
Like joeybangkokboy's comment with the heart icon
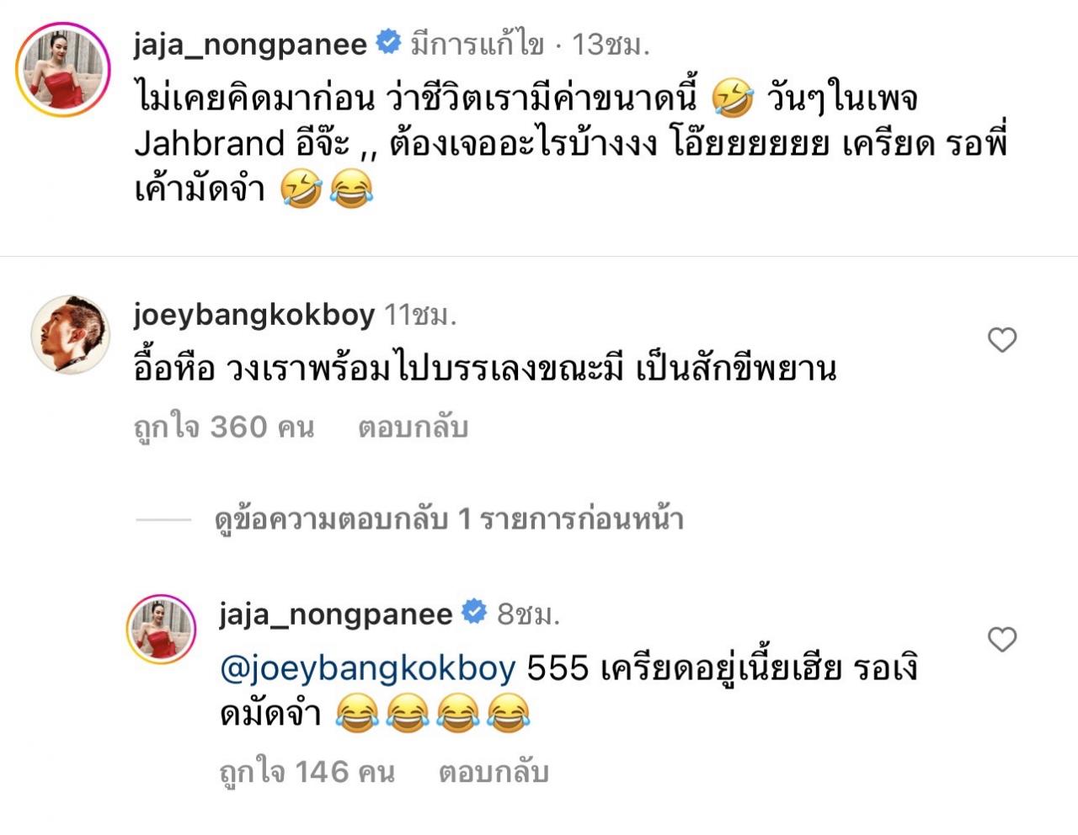1001,340
